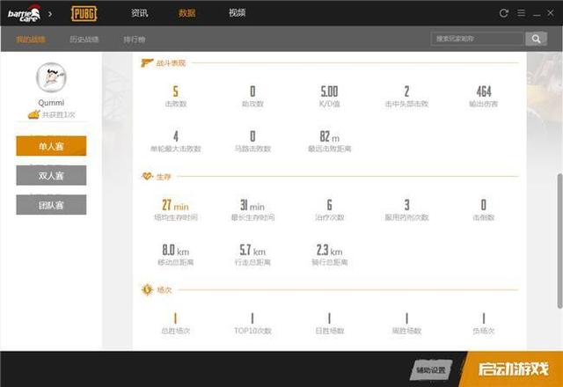Select 团队赛 squad mode button
This screenshot has height=387, width=563.
click(51, 205)
